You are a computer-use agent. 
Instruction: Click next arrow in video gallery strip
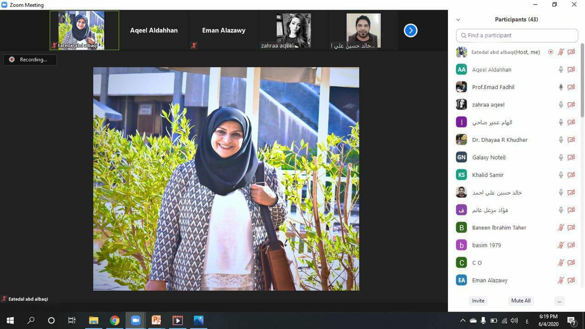pos(410,31)
